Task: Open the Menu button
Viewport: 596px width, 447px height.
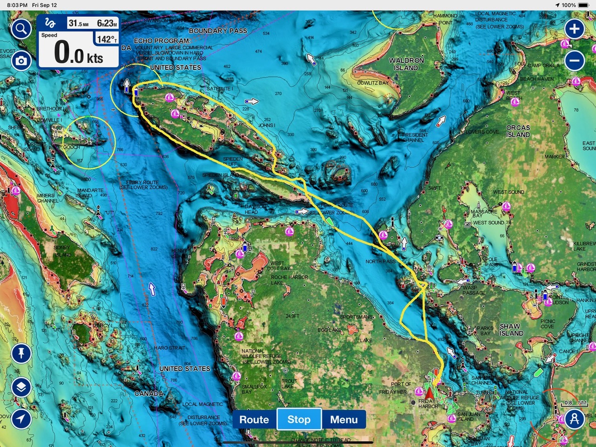Action: (344, 420)
